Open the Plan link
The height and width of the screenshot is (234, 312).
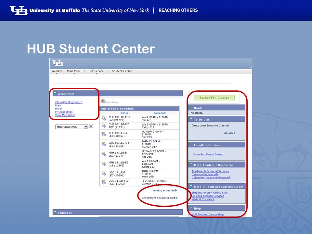click(58, 105)
